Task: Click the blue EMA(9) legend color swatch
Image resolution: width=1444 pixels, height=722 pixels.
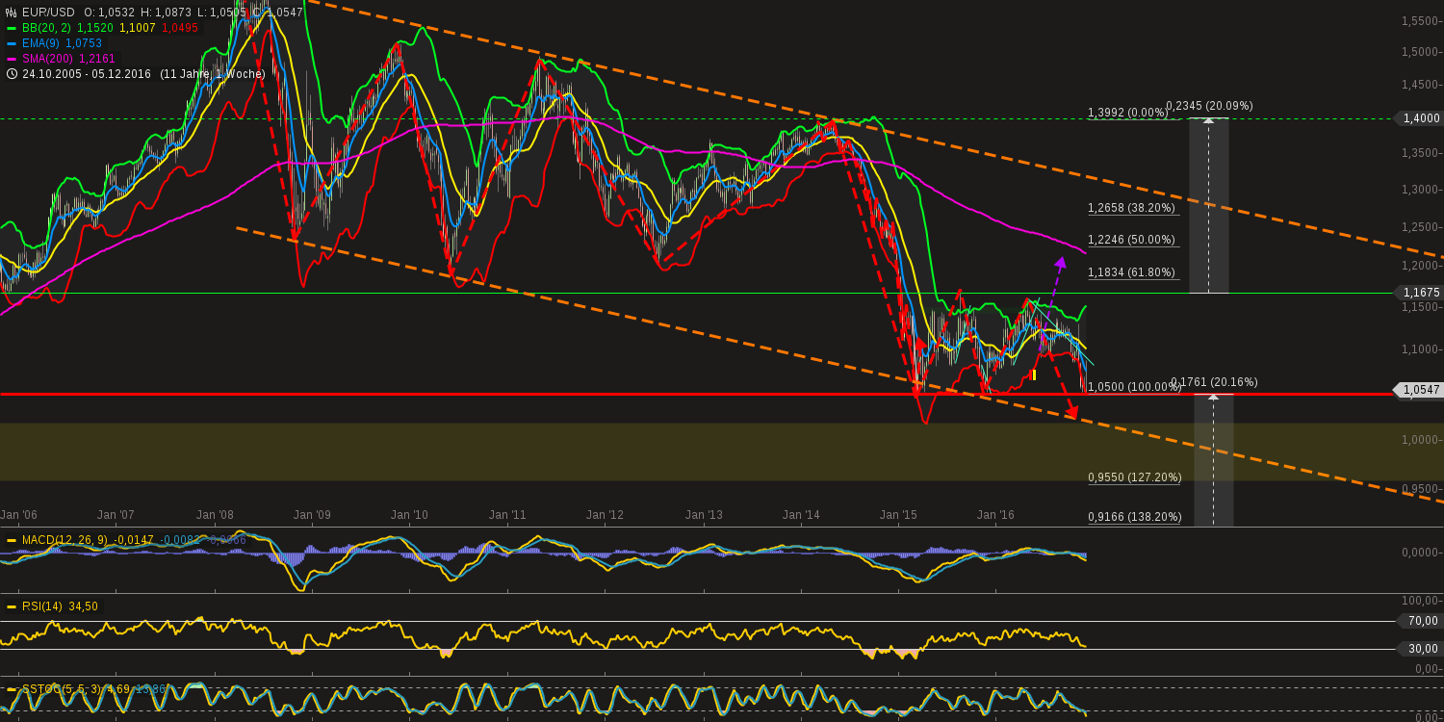Action: (x=12, y=43)
